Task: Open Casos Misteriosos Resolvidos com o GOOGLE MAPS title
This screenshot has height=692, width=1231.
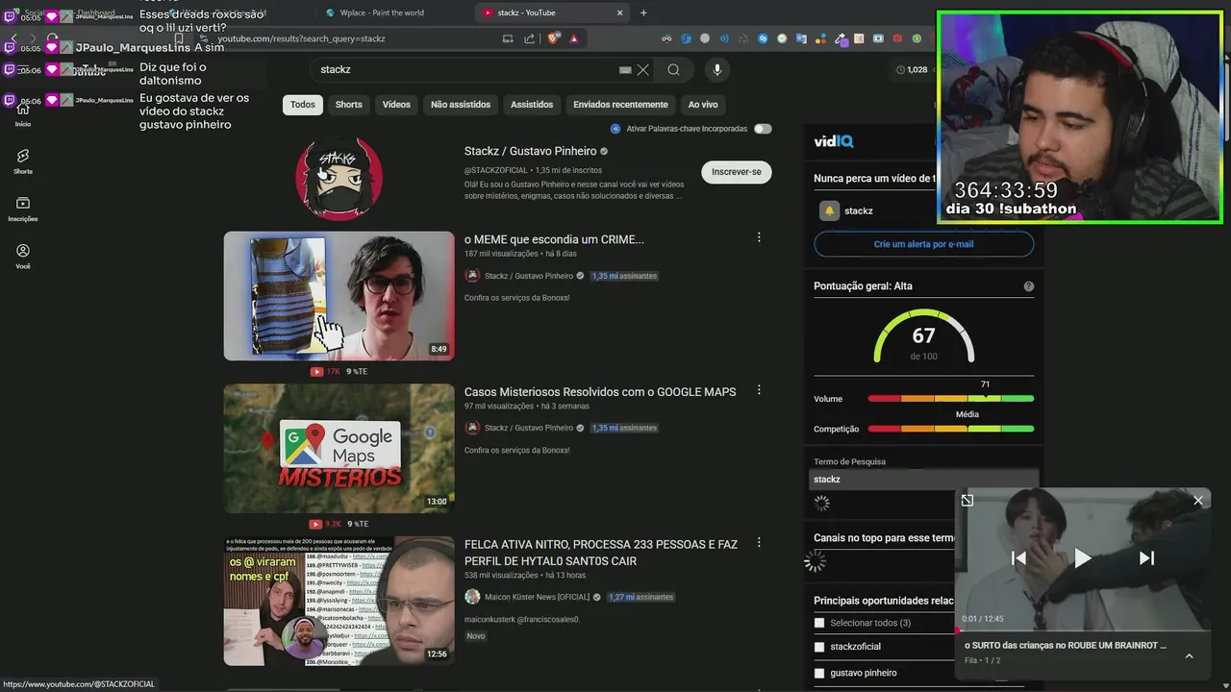Action: point(600,392)
